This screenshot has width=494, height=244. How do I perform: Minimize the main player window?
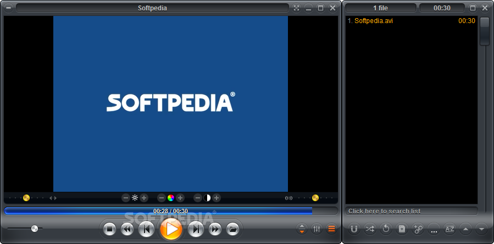tap(308, 8)
